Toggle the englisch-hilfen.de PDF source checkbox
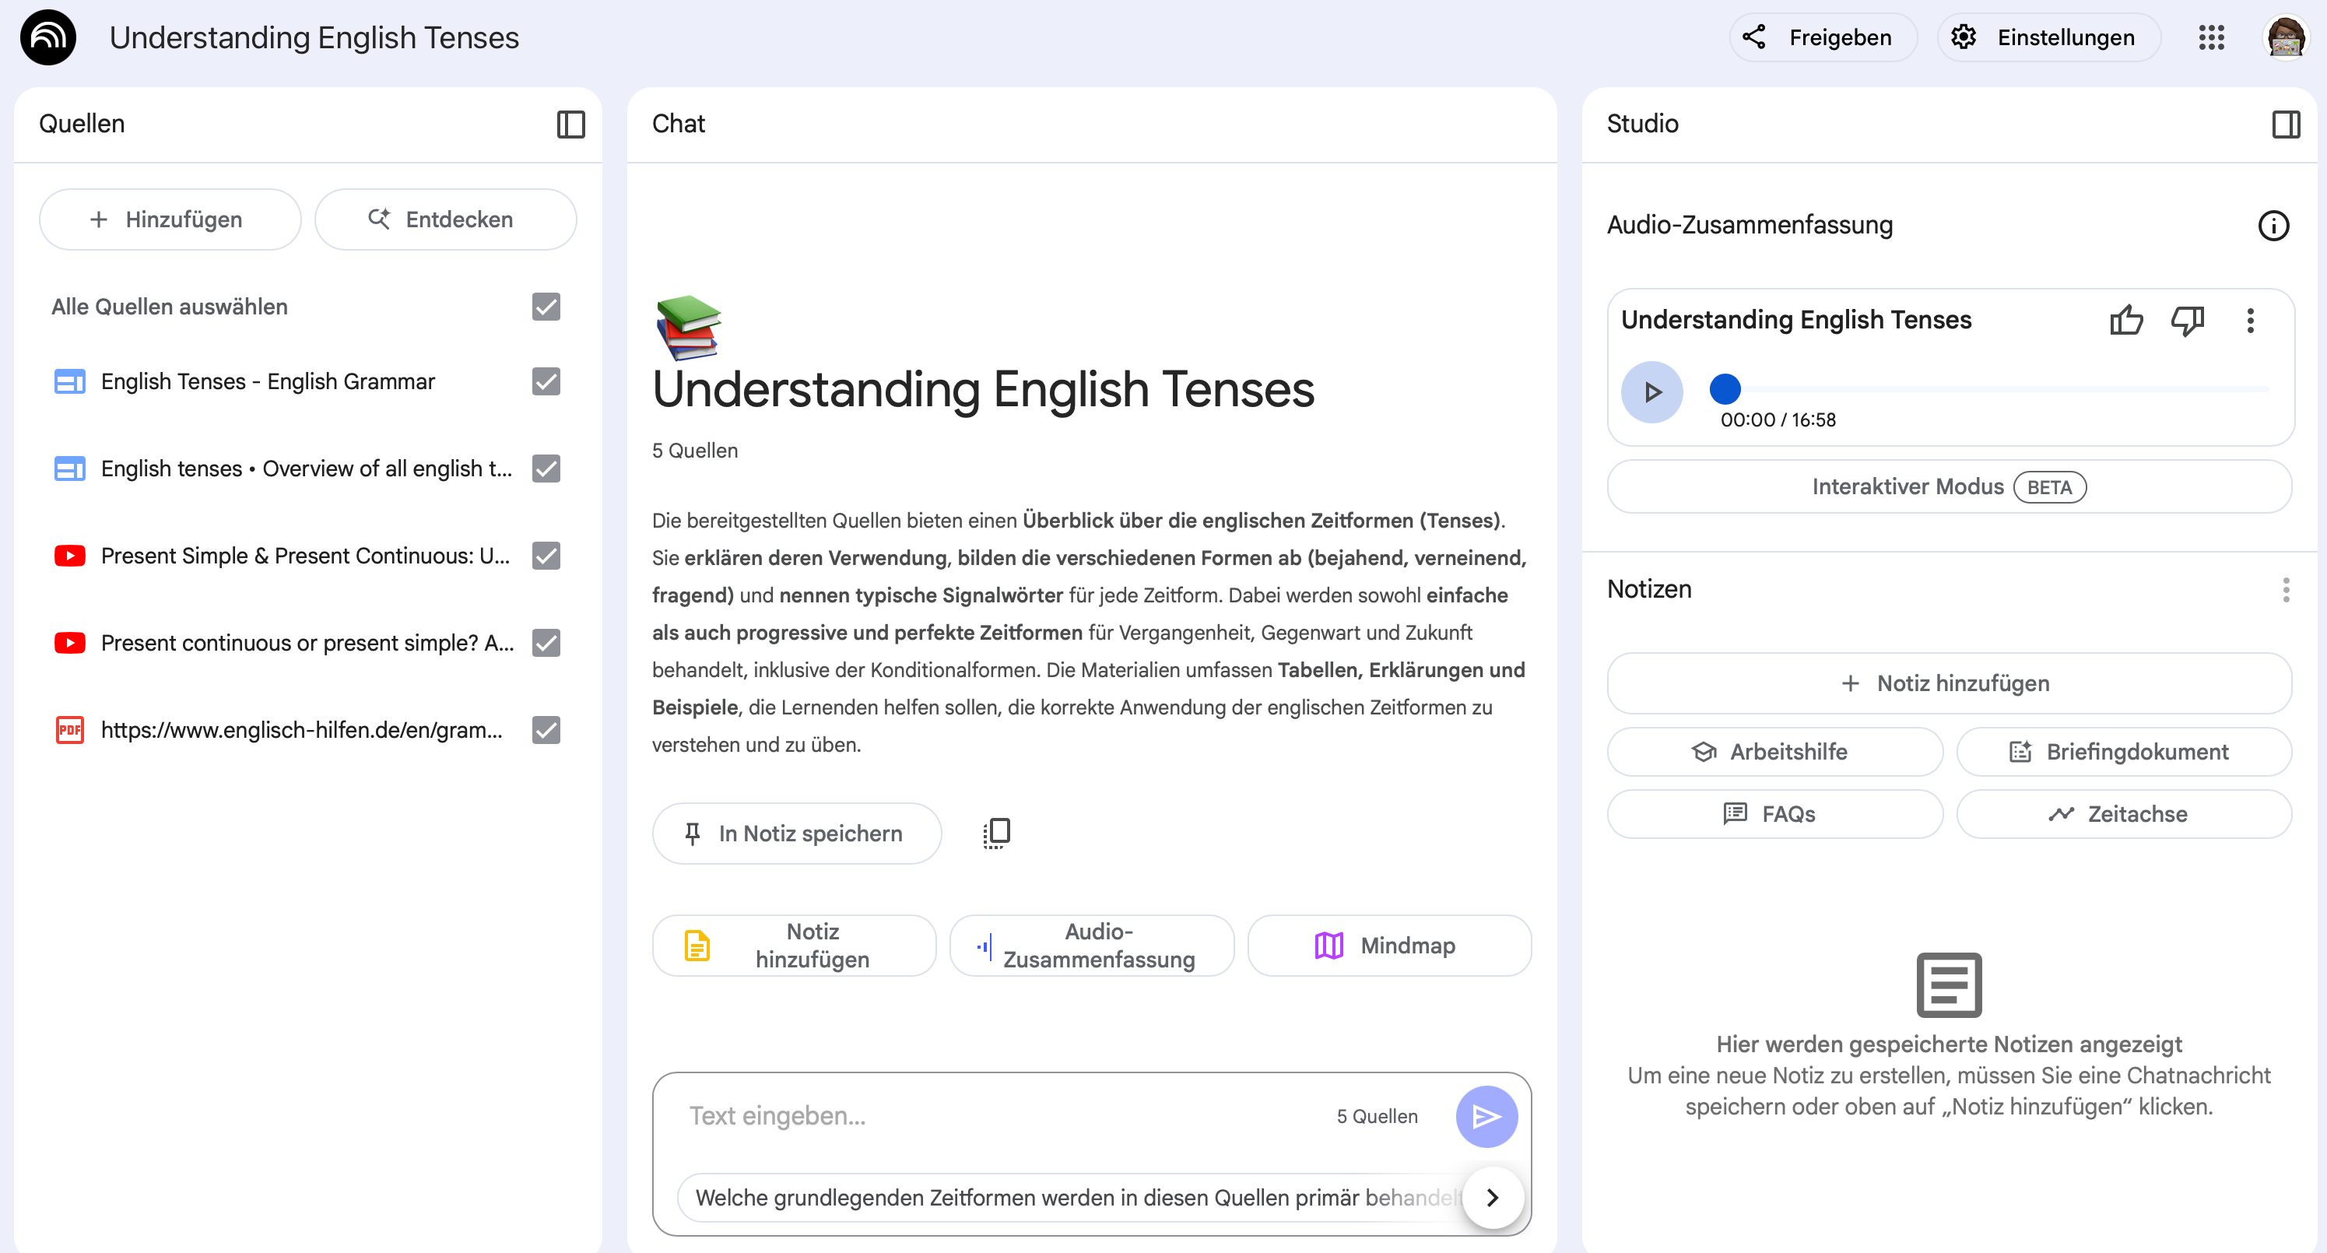This screenshot has height=1253, width=2327. pyautogui.click(x=546, y=730)
